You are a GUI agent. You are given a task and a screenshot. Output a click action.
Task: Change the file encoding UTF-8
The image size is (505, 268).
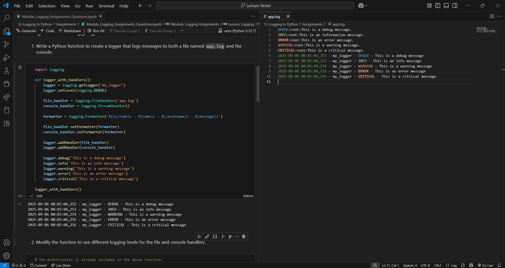tap(425, 265)
